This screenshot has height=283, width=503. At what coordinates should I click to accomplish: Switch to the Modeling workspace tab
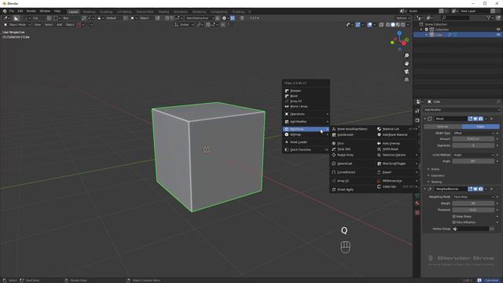pos(89,12)
